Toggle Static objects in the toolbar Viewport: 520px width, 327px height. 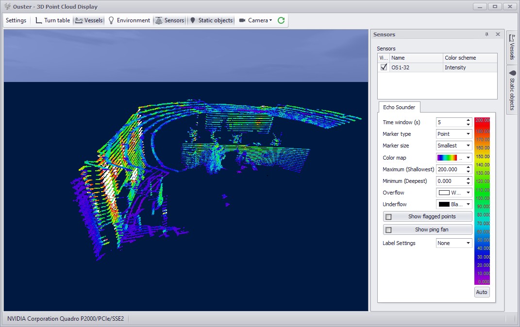[211, 20]
